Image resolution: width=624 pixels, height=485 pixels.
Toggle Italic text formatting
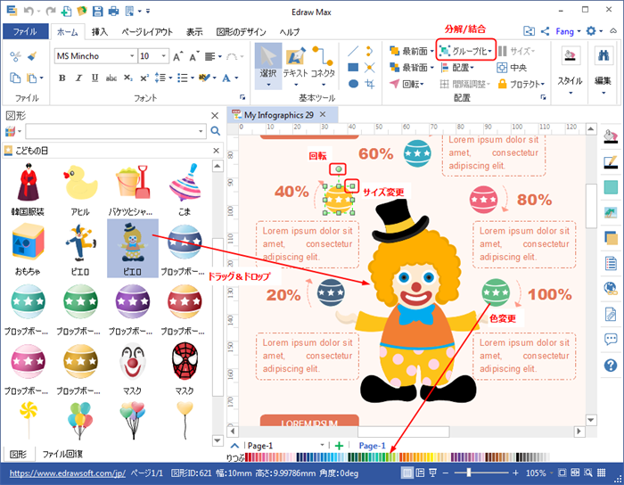(x=77, y=78)
